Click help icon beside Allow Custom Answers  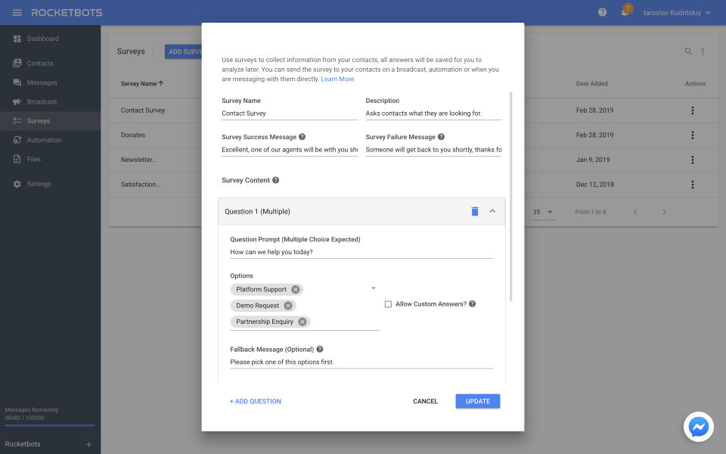pyautogui.click(x=472, y=304)
